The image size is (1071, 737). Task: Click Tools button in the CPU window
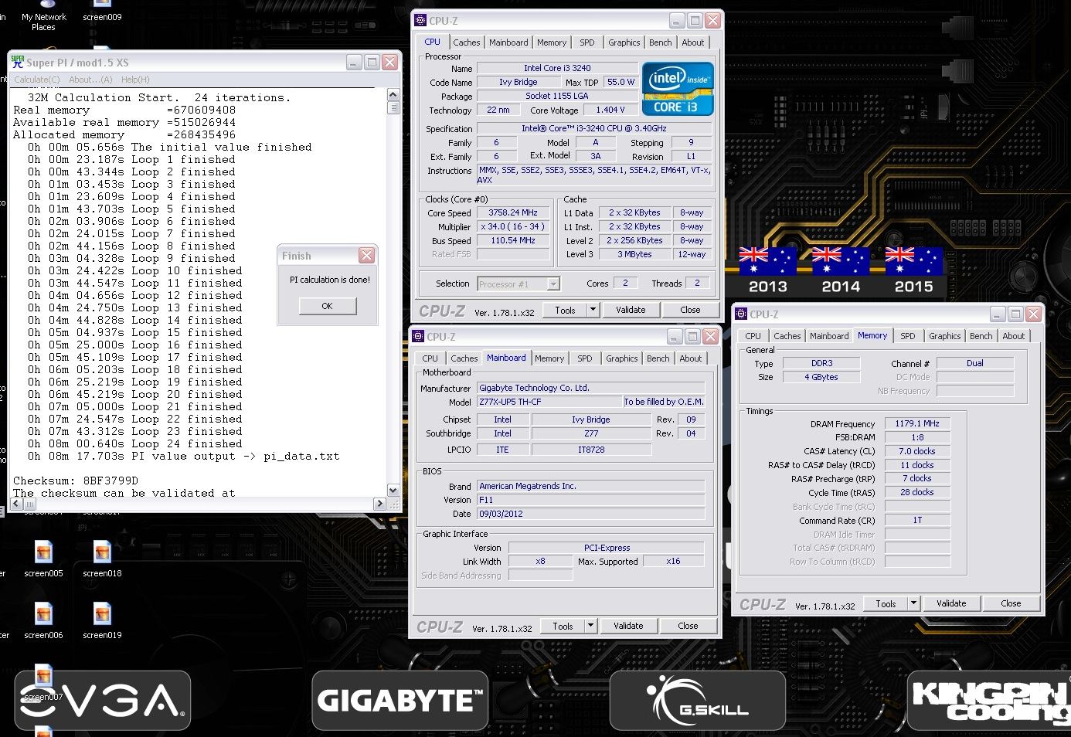coord(565,310)
